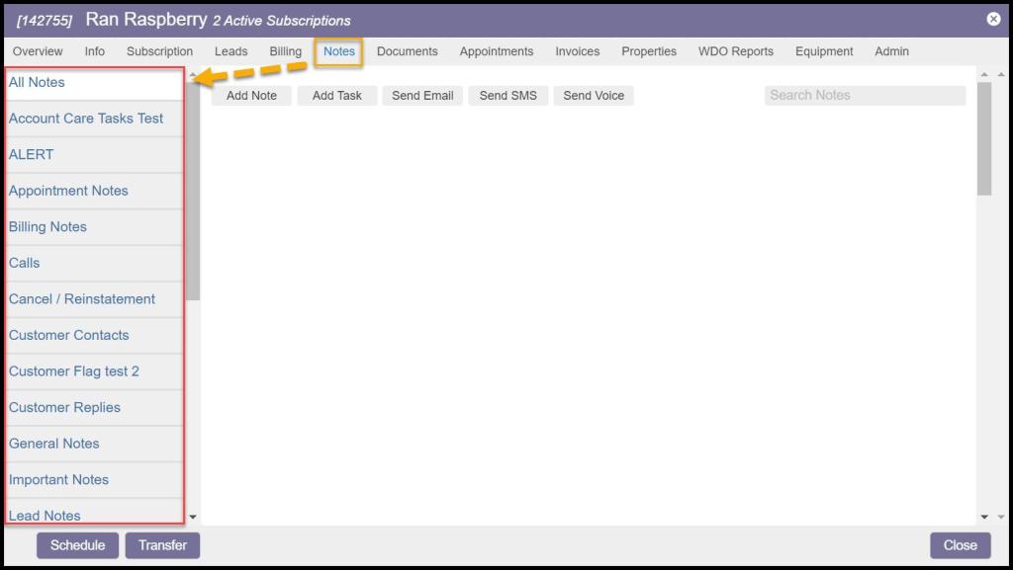The height and width of the screenshot is (570, 1013).
Task: Click the Search Notes field
Action: pos(864,96)
